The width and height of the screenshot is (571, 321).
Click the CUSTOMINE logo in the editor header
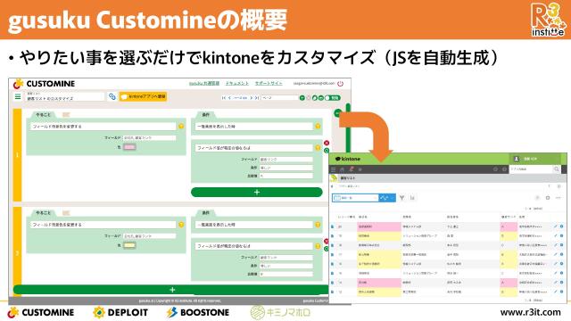pos(44,84)
